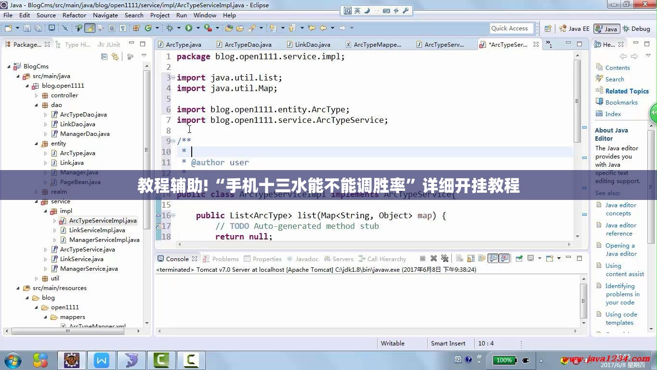657x370 pixels.
Task: Click the Open Perspective icon
Action: (548, 28)
